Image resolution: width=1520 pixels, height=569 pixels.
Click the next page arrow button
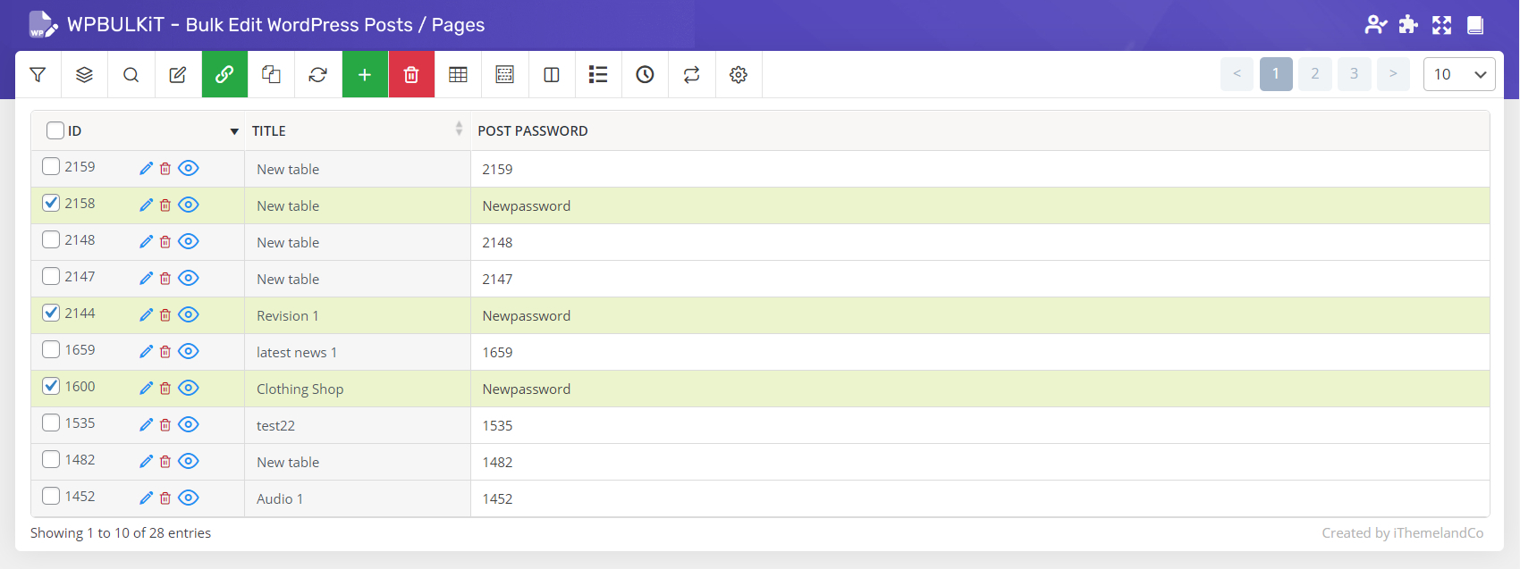(x=1393, y=74)
